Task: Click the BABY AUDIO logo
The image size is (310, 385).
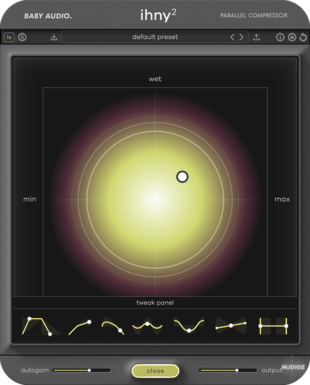Action: 48,16
